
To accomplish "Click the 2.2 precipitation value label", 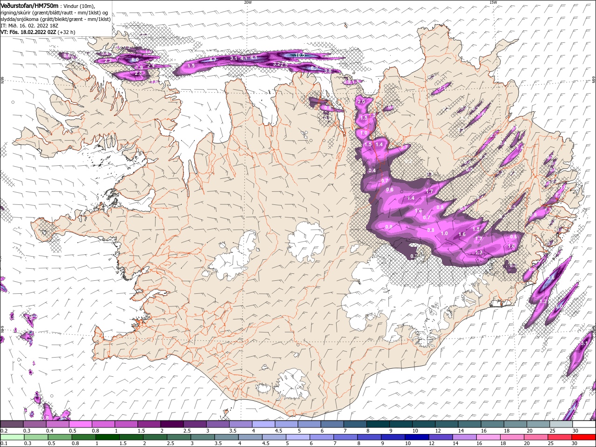I will [108, 61].
